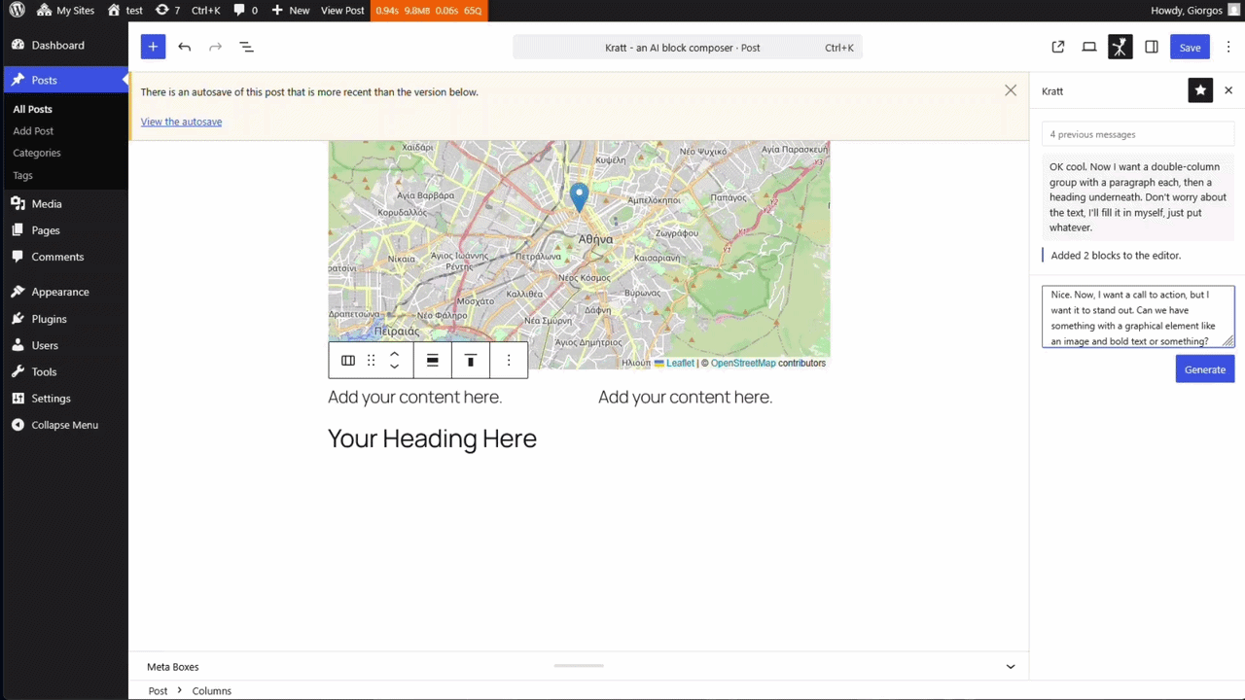The width and height of the screenshot is (1245, 700).
Task: Click the Undo arrow
Action: (x=185, y=47)
